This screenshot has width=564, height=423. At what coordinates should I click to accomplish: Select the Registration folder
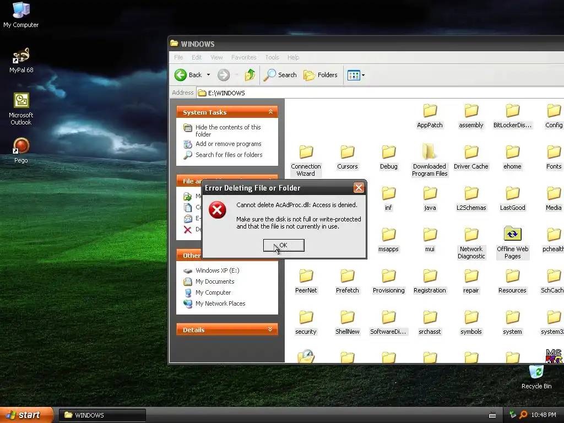coord(430,281)
